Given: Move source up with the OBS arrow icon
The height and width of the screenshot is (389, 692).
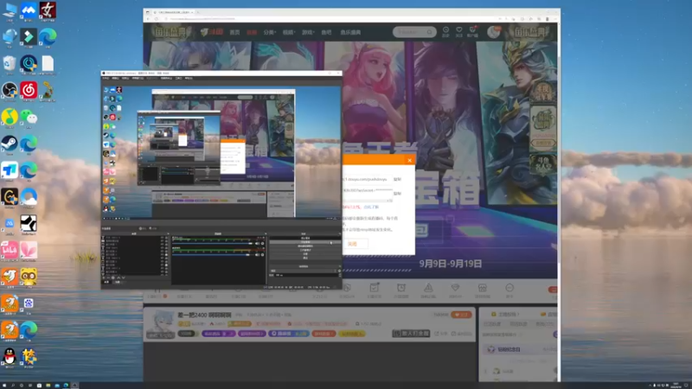Looking at the screenshot, I should point(119,277).
